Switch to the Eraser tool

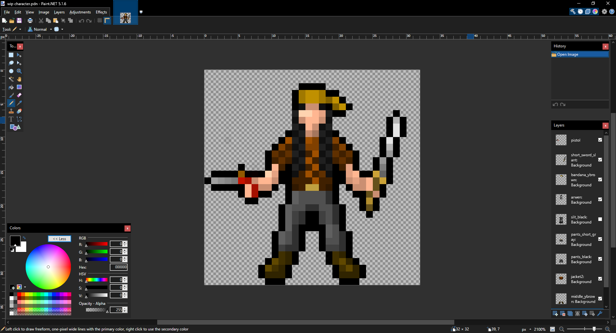coord(19,95)
